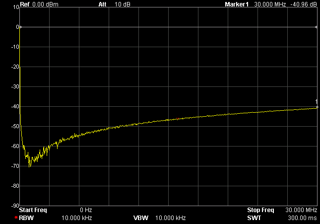Select the 300.00 ms sweep time value
Image resolution: width=320 pixels, height=224 pixels.
(x=303, y=218)
